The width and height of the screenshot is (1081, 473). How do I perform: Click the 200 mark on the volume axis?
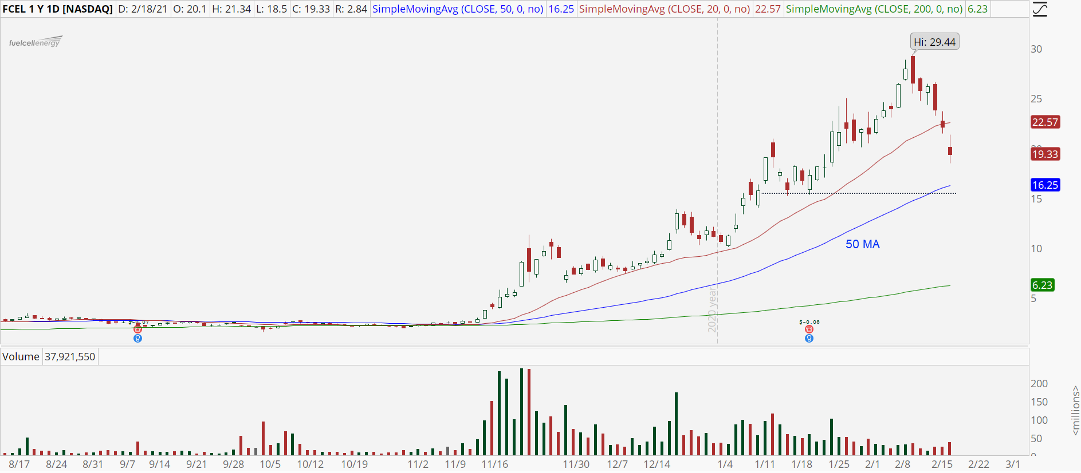1039,384
